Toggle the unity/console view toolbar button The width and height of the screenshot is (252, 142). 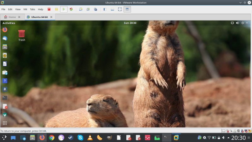[127, 9]
